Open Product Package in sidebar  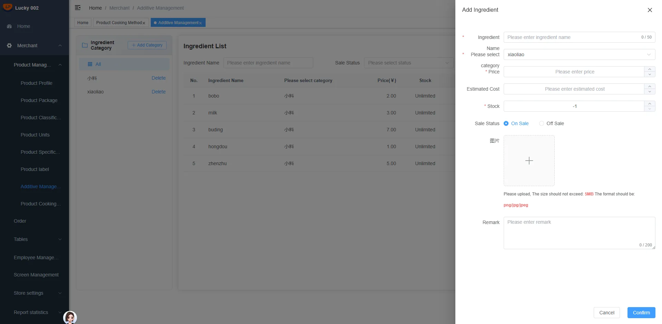tap(39, 100)
